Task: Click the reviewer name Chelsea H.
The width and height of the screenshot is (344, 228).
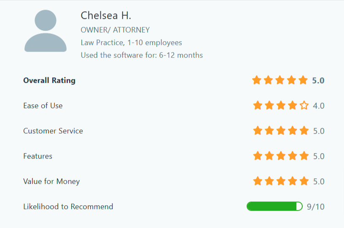Action: (x=106, y=16)
